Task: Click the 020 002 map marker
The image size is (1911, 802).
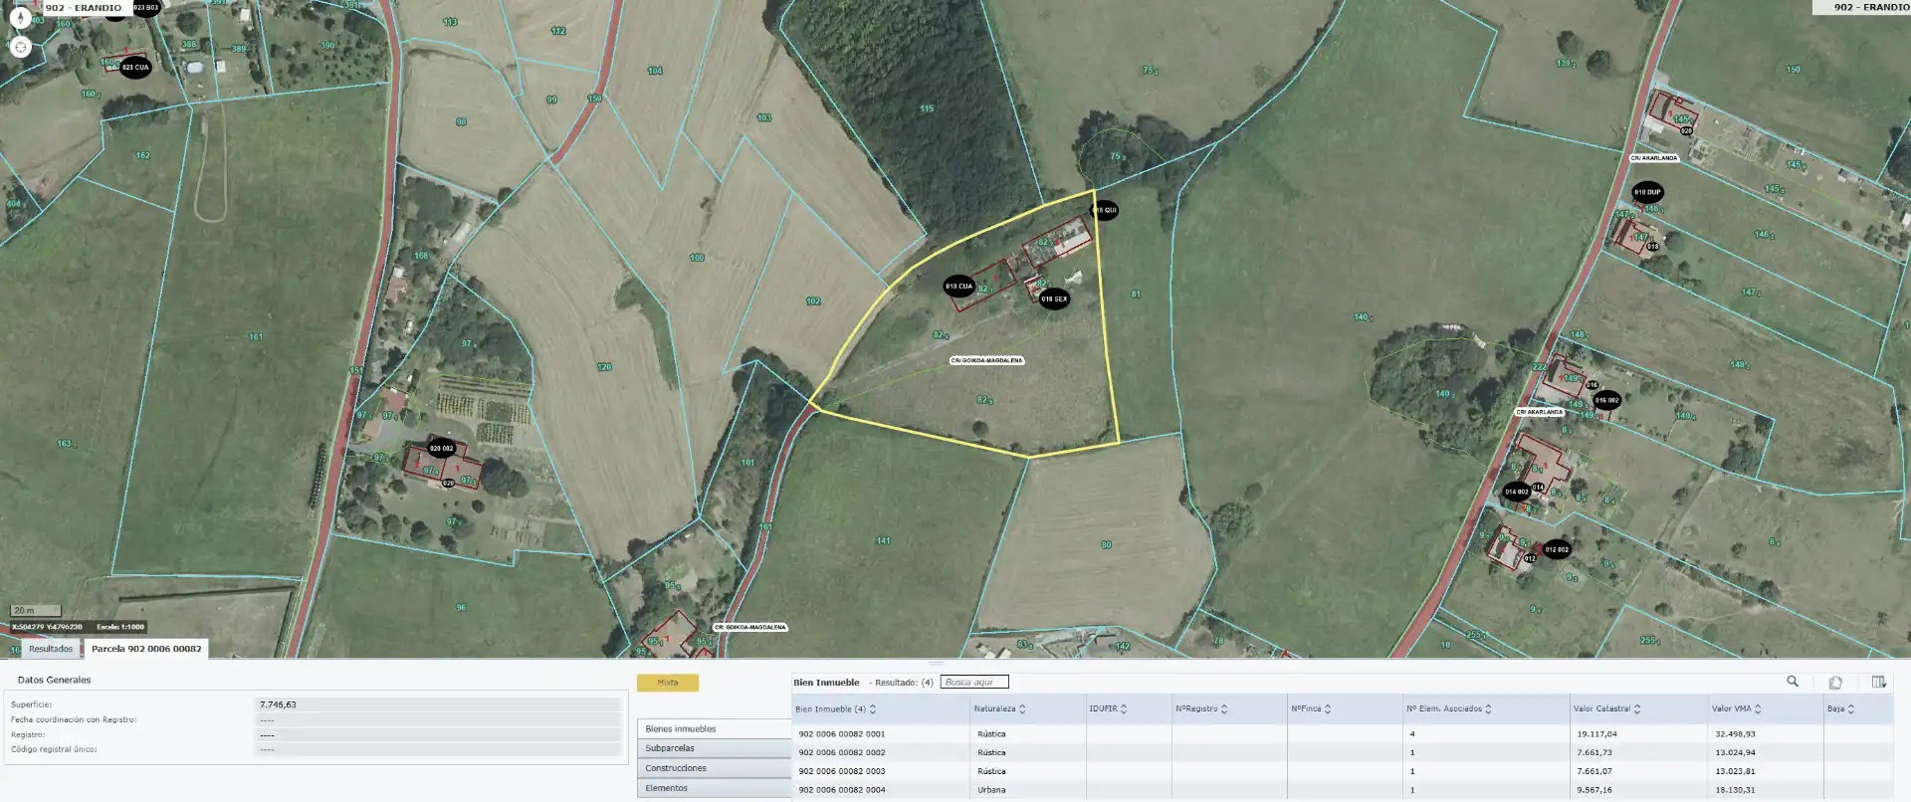Action: (x=441, y=449)
